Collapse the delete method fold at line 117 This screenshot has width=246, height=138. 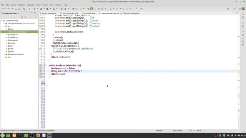tap(46, 66)
